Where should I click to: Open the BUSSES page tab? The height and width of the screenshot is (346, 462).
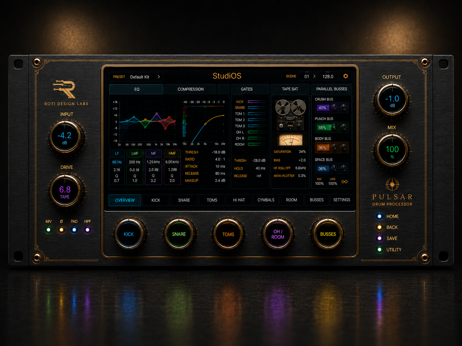(317, 200)
